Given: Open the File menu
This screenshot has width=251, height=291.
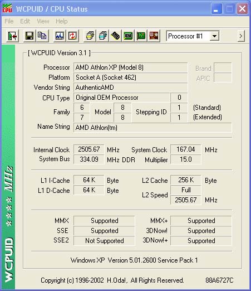Looking at the screenshot, I should pos(9,21).
